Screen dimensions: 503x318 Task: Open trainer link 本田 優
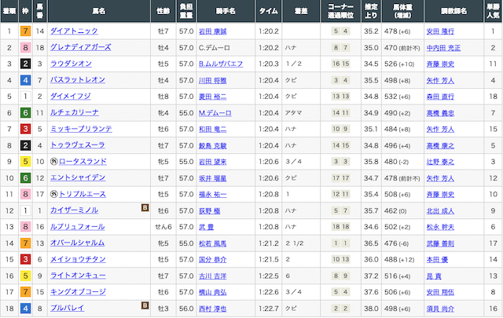point(437,260)
